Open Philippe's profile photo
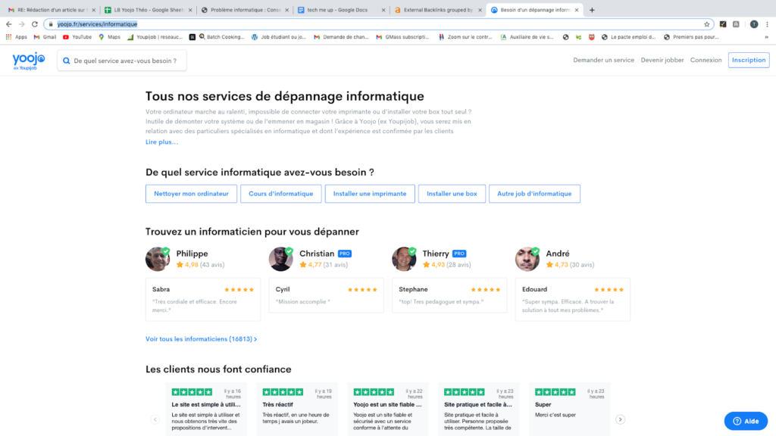The height and width of the screenshot is (436, 776). pos(158,259)
